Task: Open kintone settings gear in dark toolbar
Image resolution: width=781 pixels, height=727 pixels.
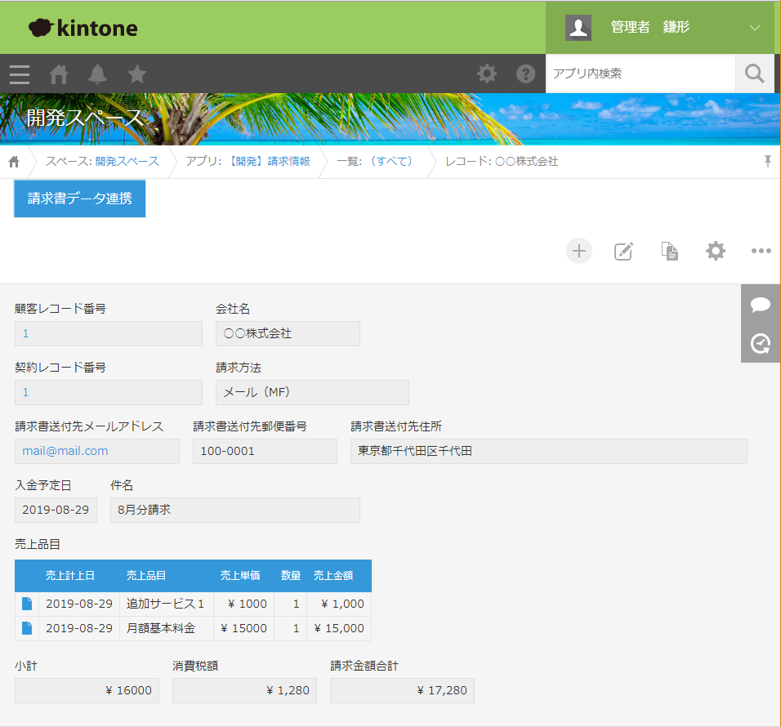Action: pyautogui.click(x=487, y=74)
